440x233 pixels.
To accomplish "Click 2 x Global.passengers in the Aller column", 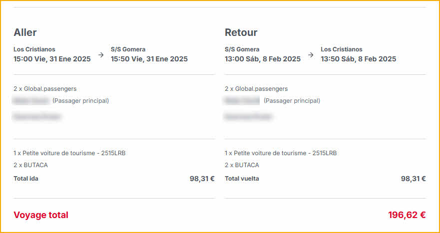I will click(x=45, y=89).
